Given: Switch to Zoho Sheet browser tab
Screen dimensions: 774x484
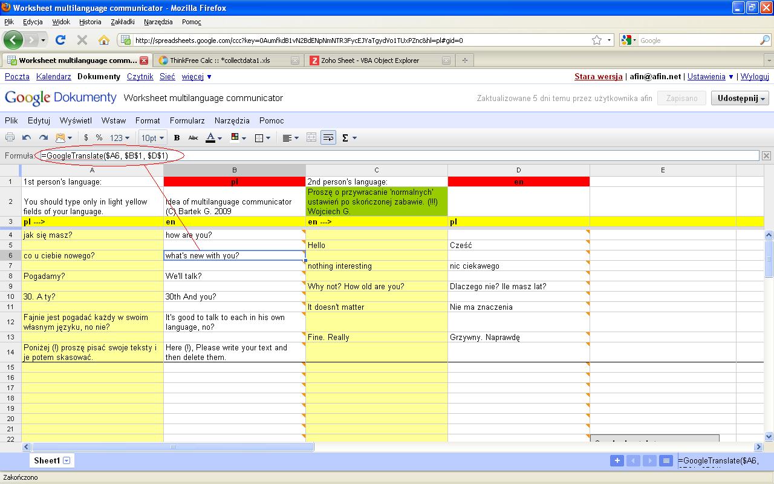Looking at the screenshot, I should point(379,60).
